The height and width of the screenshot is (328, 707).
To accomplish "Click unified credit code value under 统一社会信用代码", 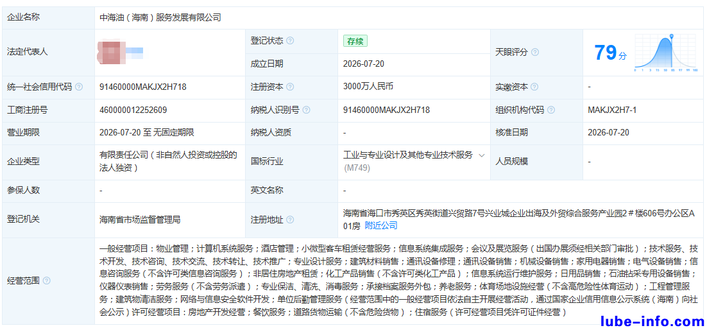I will click(x=143, y=87).
